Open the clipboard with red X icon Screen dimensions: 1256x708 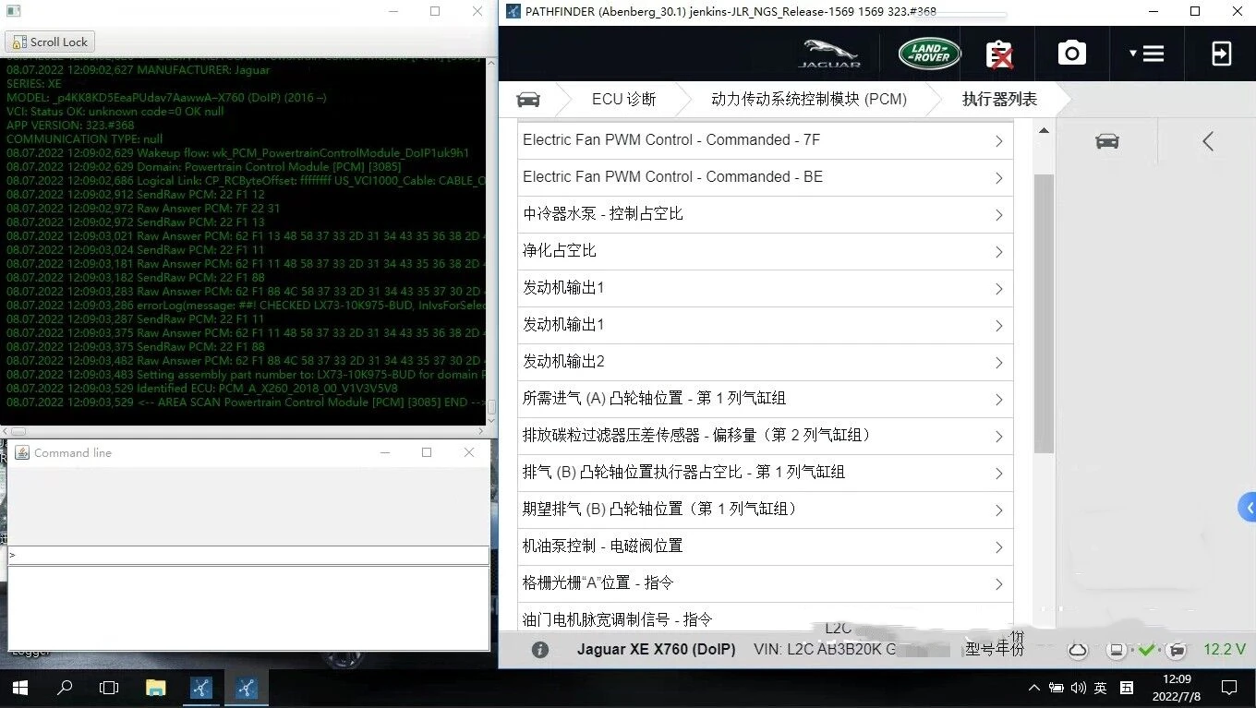(x=998, y=54)
